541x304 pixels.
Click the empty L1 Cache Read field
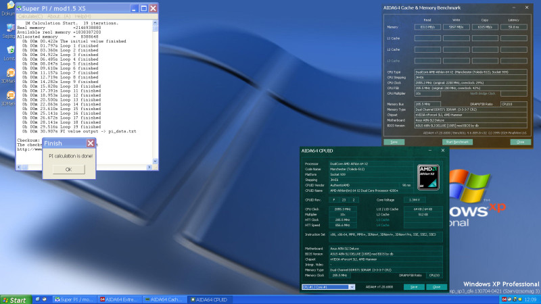pyautogui.click(x=427, y=39)
